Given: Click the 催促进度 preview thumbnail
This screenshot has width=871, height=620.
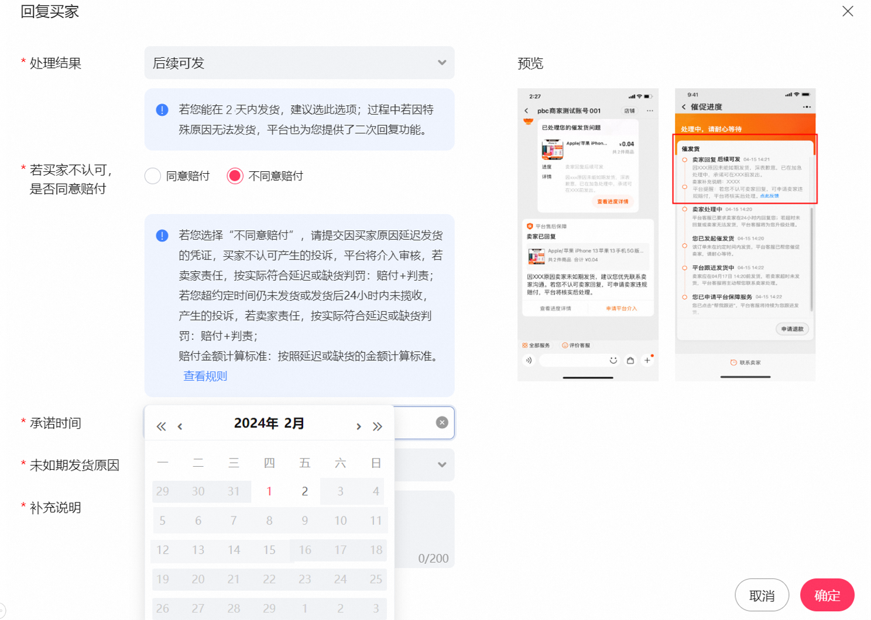Looking at the screenshot, I should [745, 235].
